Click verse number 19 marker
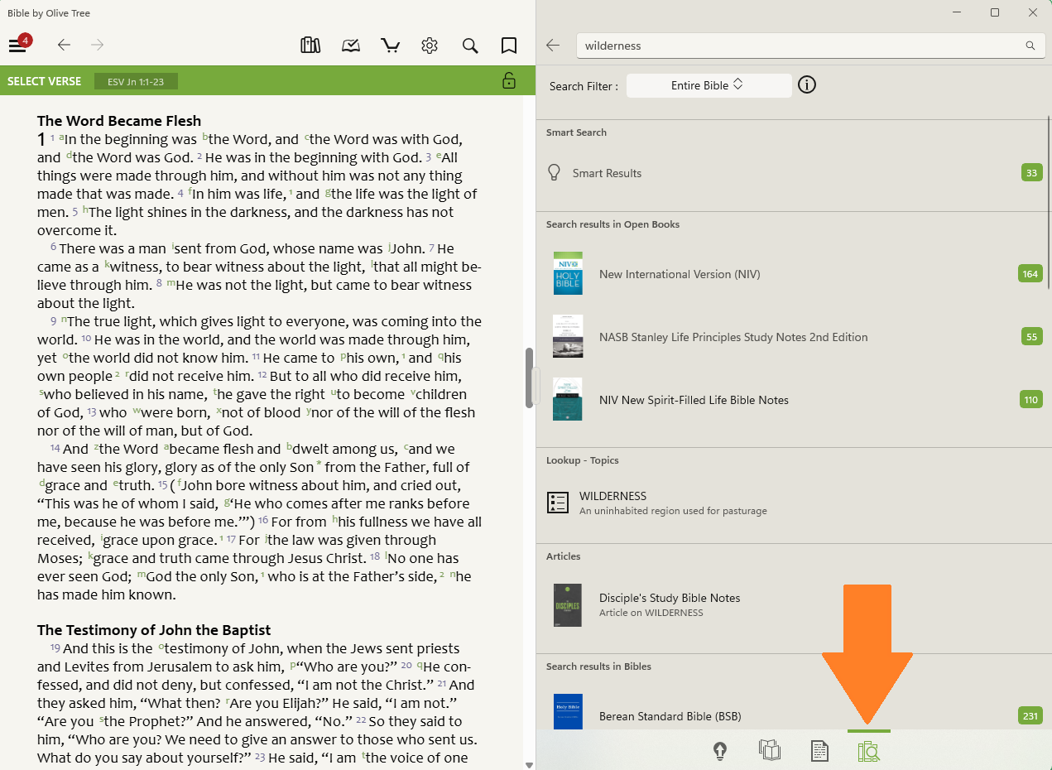Image resolution: width=1052 pixels, height=770 pixels. tap(55, 647)
